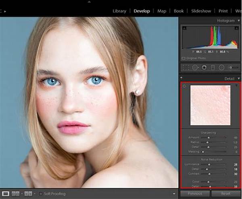Switch to Loupe view mode
This screenshot has width=242, height=199.
click(x=6, y=194)
